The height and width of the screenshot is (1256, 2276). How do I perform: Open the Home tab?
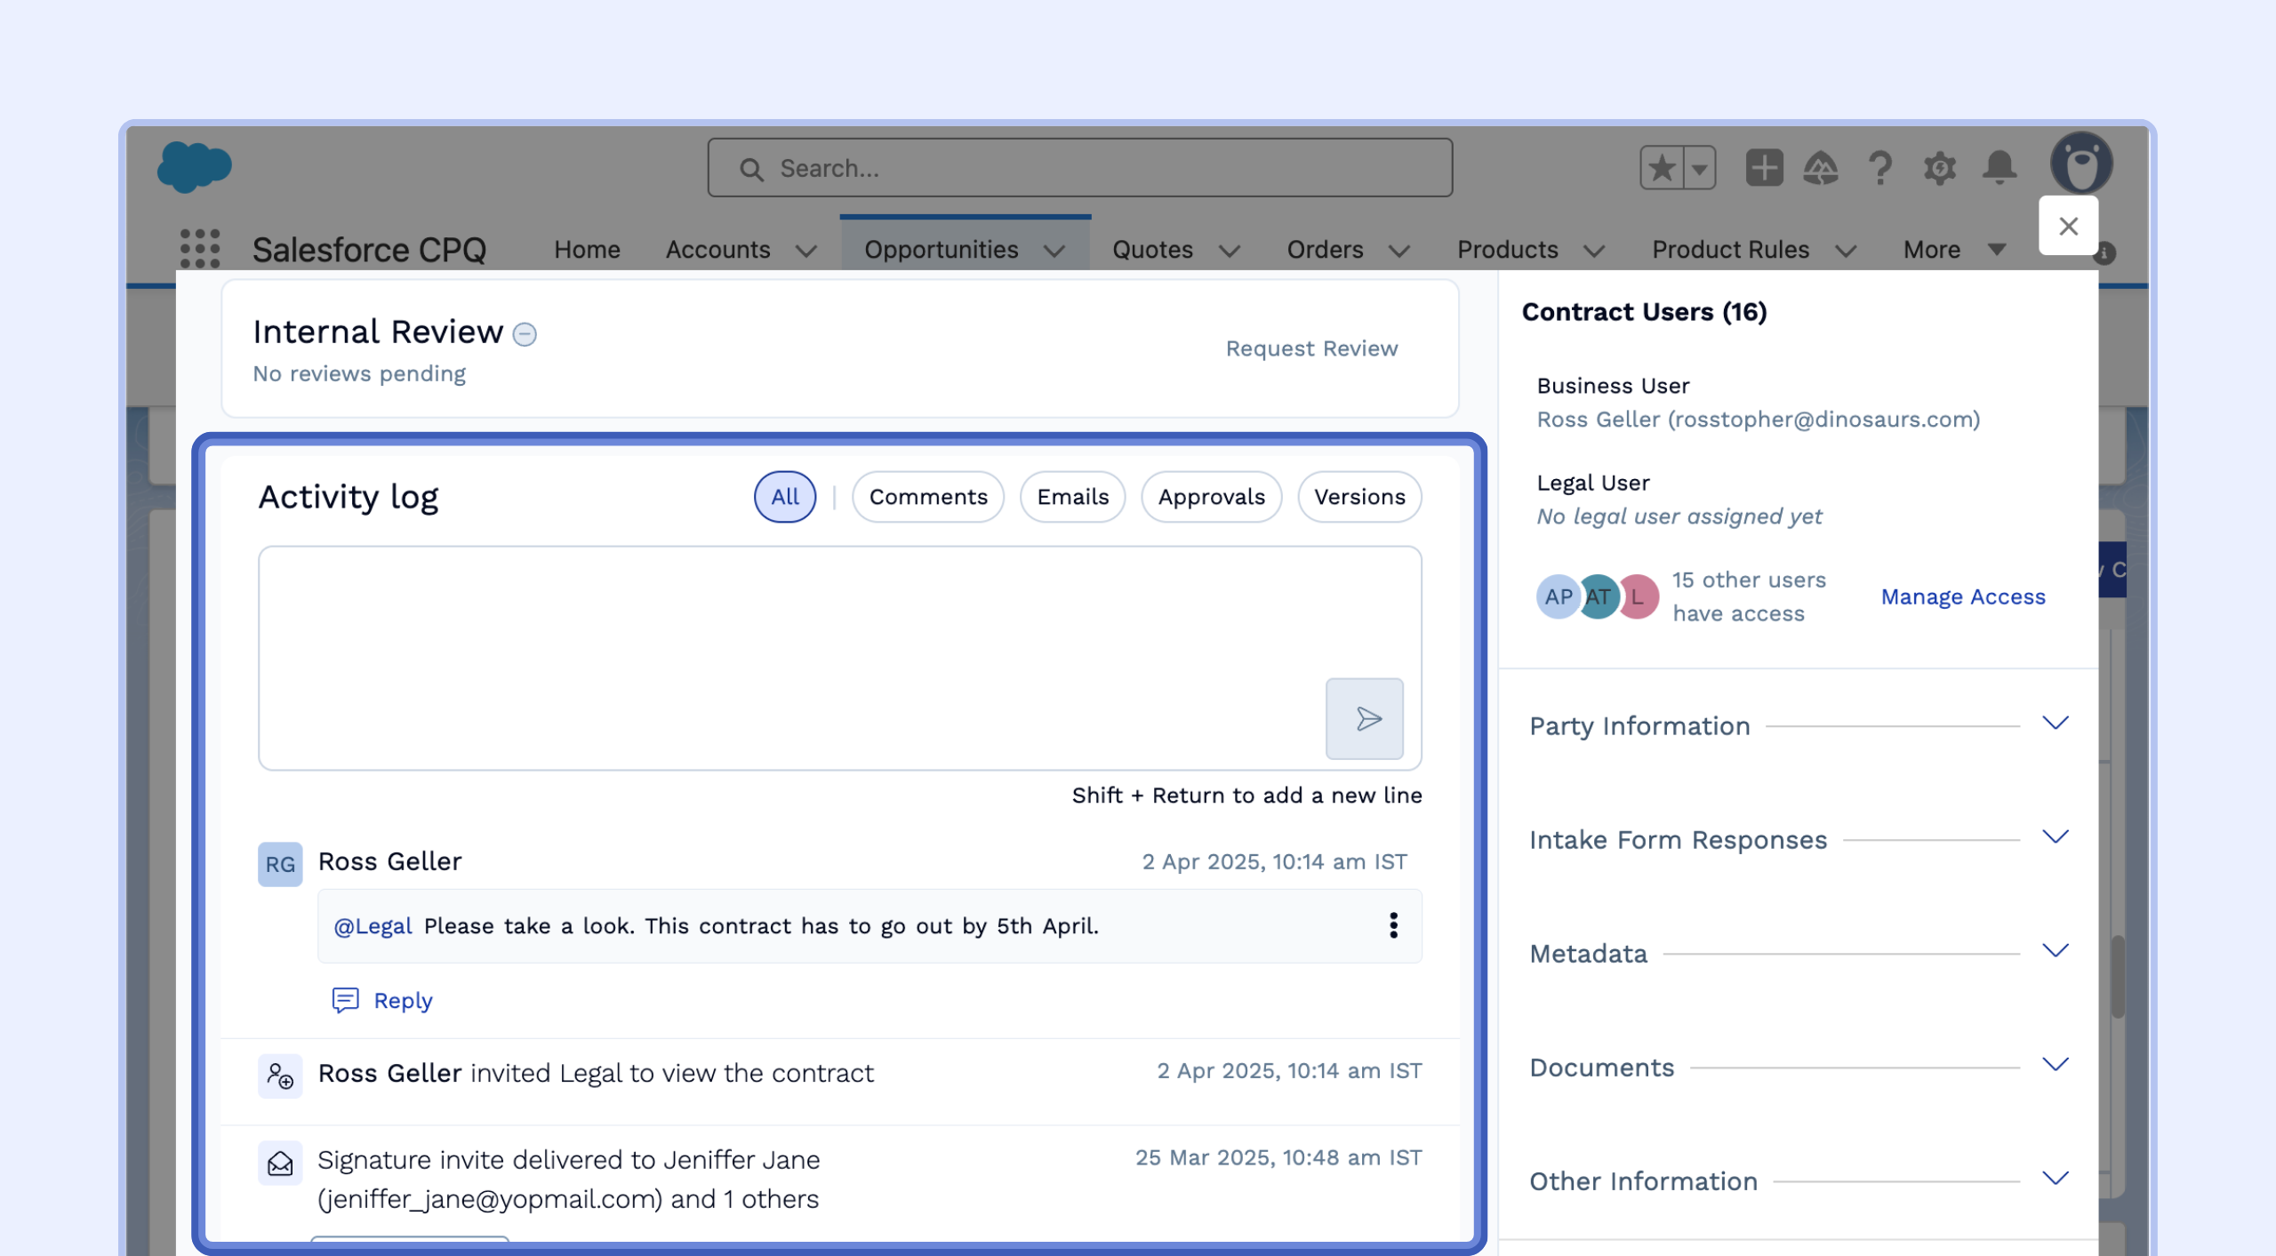587,250
